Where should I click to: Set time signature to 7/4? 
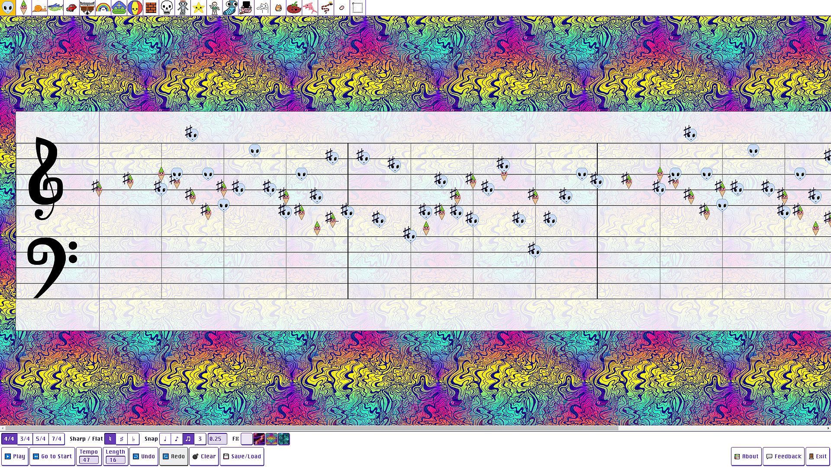(56, 439)
